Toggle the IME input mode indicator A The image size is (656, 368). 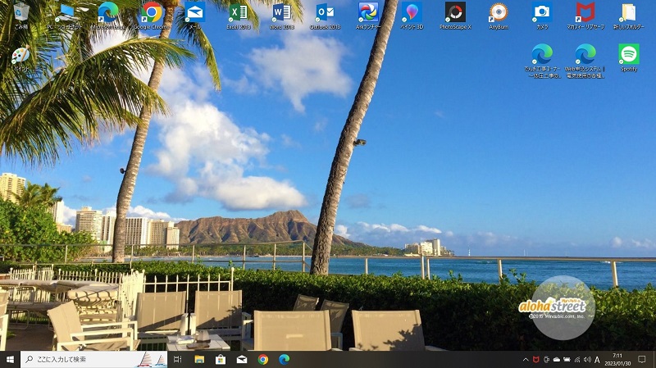(x=597, y=360)
